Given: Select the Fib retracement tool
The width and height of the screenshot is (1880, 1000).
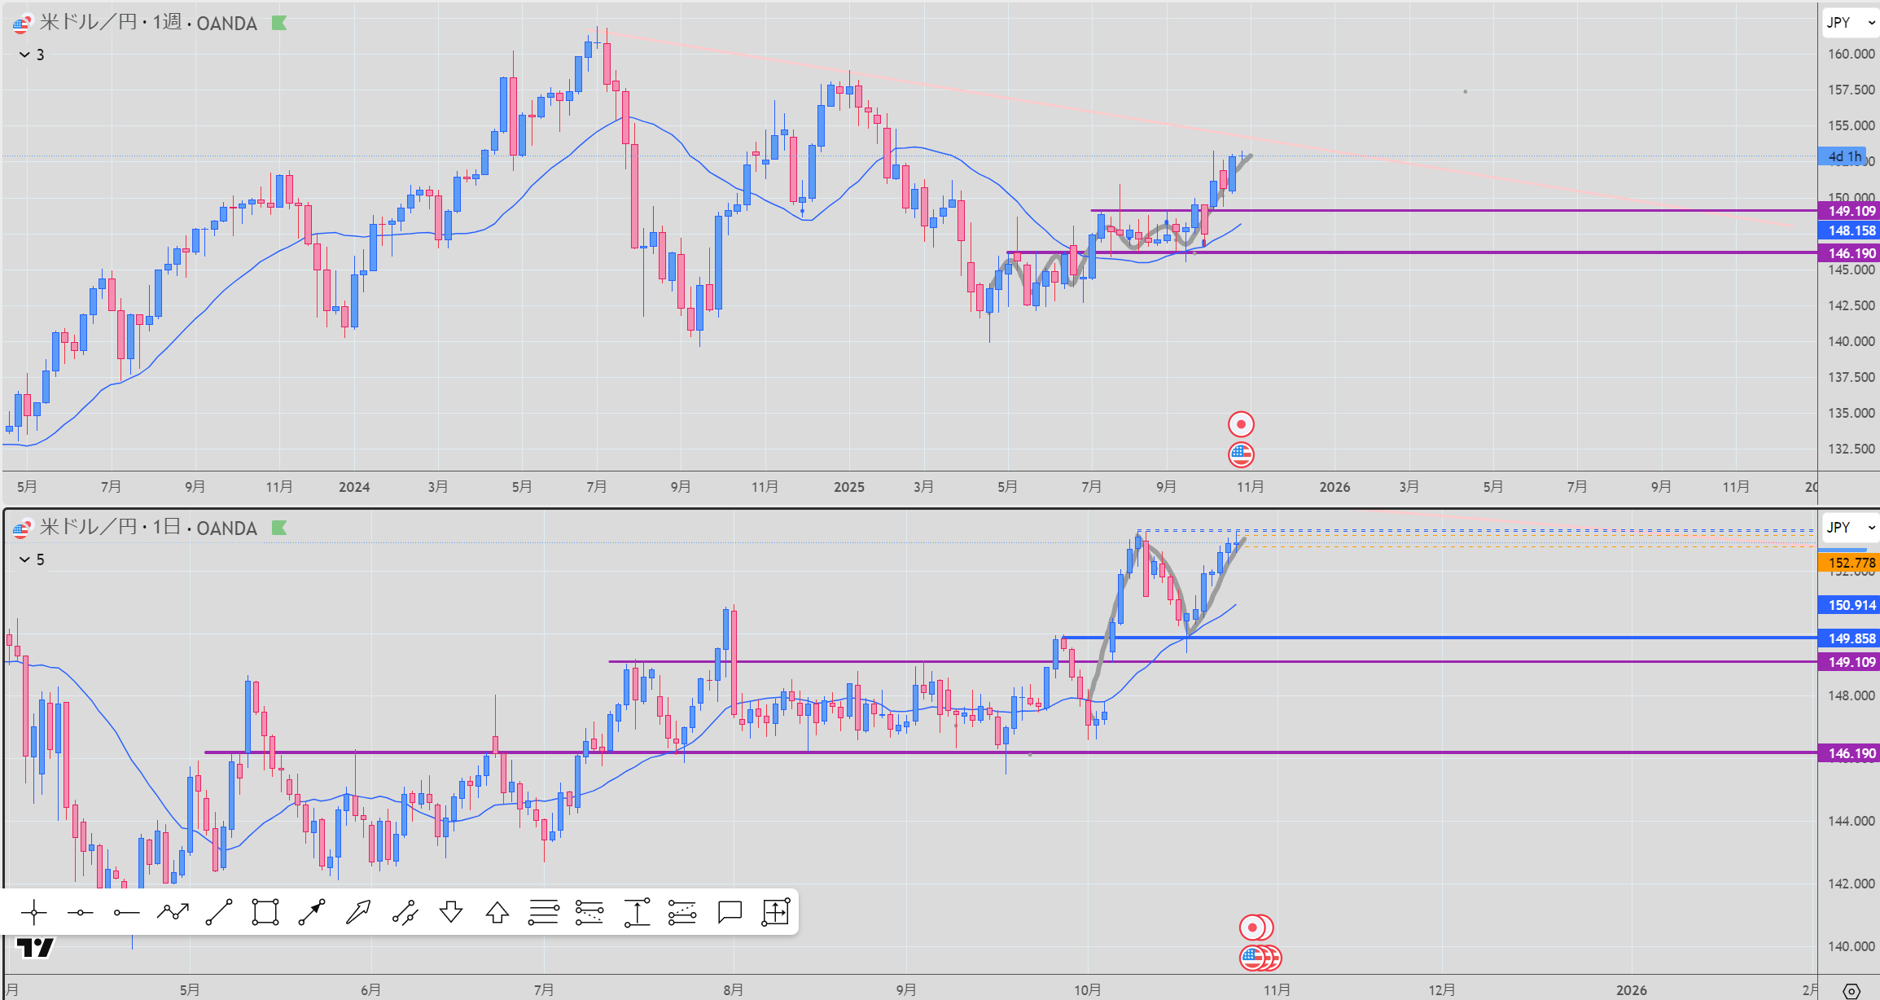Looking at the screenshot, I should point(543,912).
